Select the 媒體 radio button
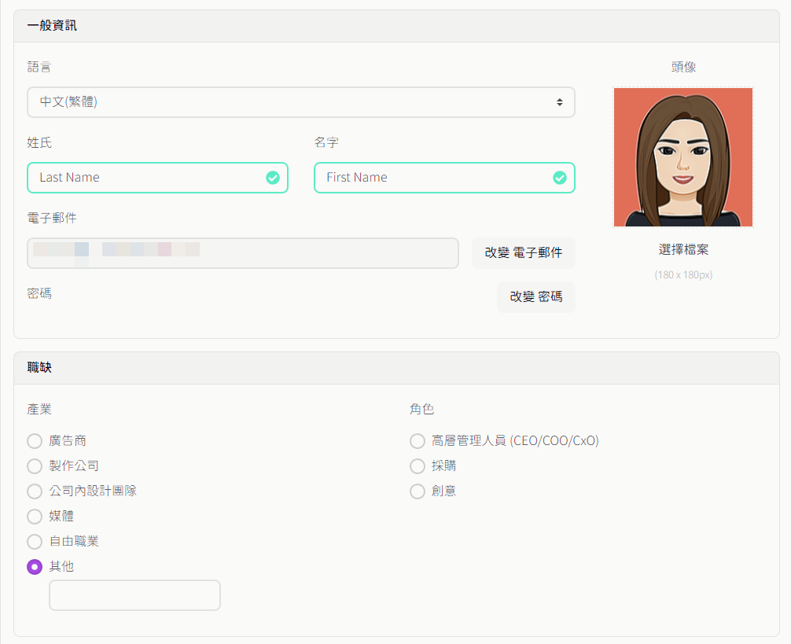 [35, 517]
